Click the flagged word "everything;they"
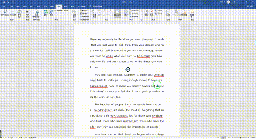This screenshot has width=256, height=139. click(x=102, y=110)
